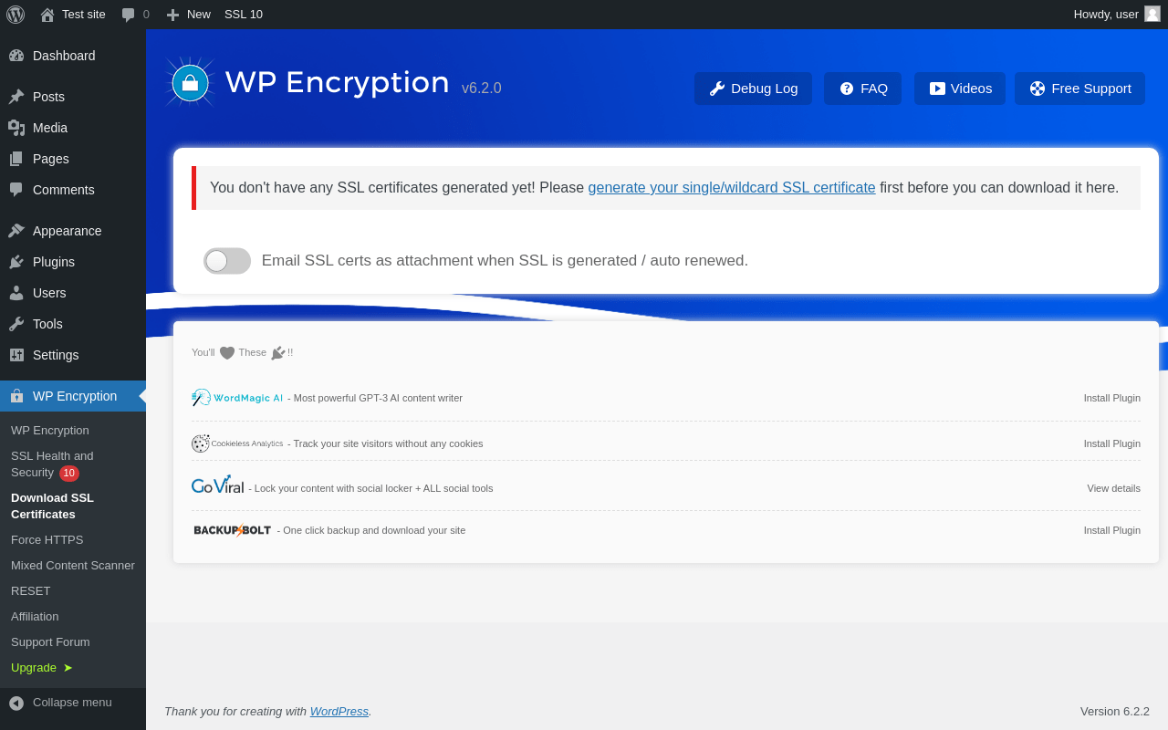Viewport: 1168px width, 730px height.
Task: Click the WordPress logo in admin bar
Action: coord(16,15)
